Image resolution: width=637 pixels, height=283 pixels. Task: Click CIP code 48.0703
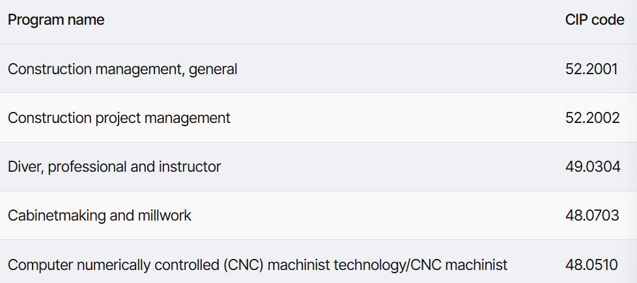click(x=592, y=215)
